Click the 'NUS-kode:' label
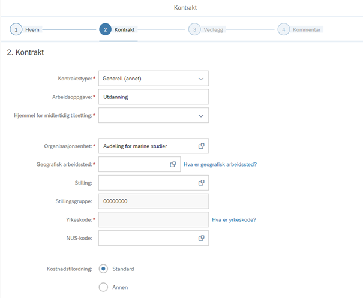Screen dimensions: 363x298 (x=79, y=238)
